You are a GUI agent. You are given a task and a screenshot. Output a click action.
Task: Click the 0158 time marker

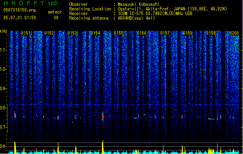click(188, 33)
